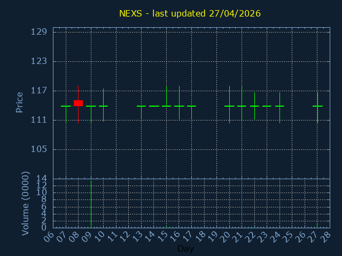Click the candlestick on day 21
Screen dimensions: 342x256
point(242,106)
